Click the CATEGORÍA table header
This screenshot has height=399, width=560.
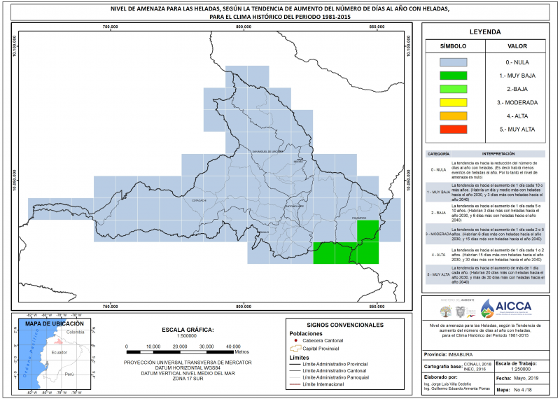(438, 154)
